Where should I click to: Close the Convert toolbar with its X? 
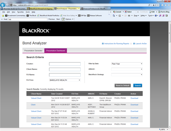pos(111,12)
